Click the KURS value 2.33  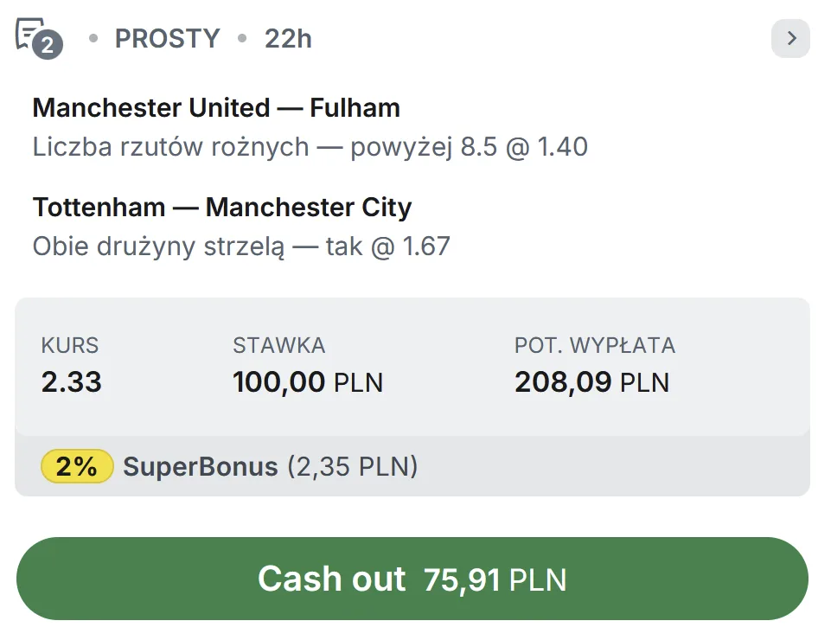click(70, 382)
